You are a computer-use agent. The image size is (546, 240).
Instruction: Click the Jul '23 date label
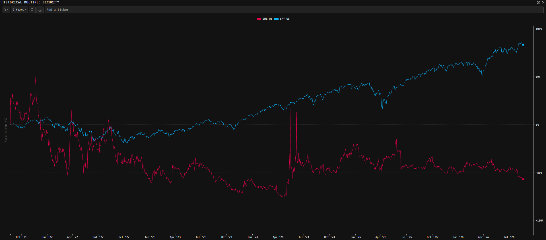pyautogui.click(x=201, y=237)
